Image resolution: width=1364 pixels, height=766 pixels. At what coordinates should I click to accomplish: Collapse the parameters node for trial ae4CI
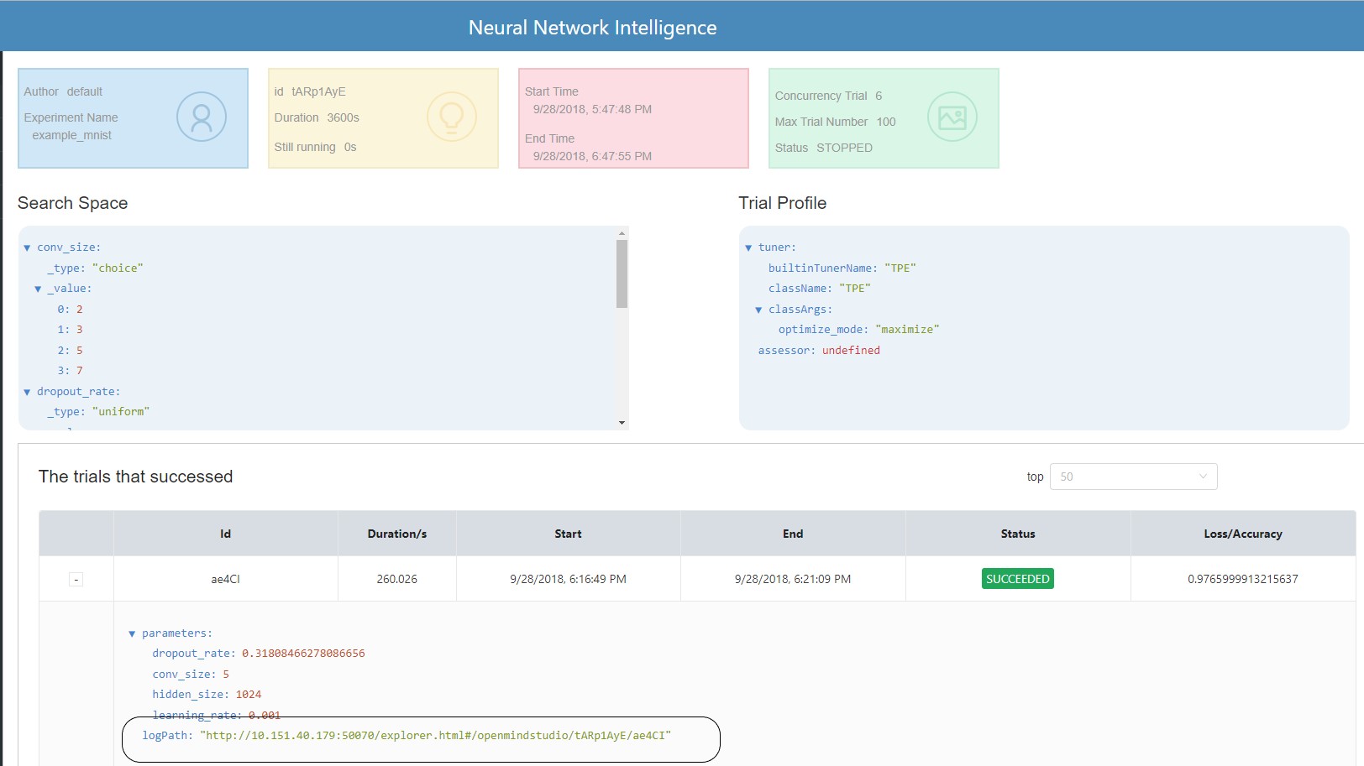coord(132,633)
